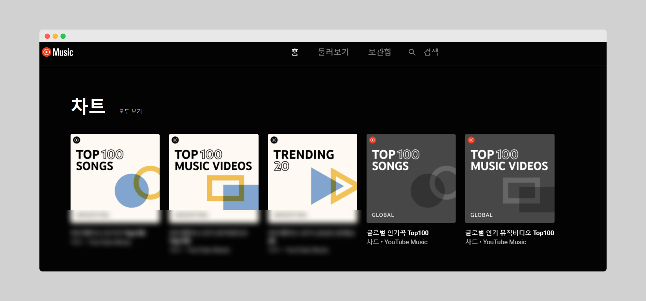Screen dimensions: 646x301
Task: Open the light Top 100 Music Videos thumbnail
Action: tap(214, 178)
